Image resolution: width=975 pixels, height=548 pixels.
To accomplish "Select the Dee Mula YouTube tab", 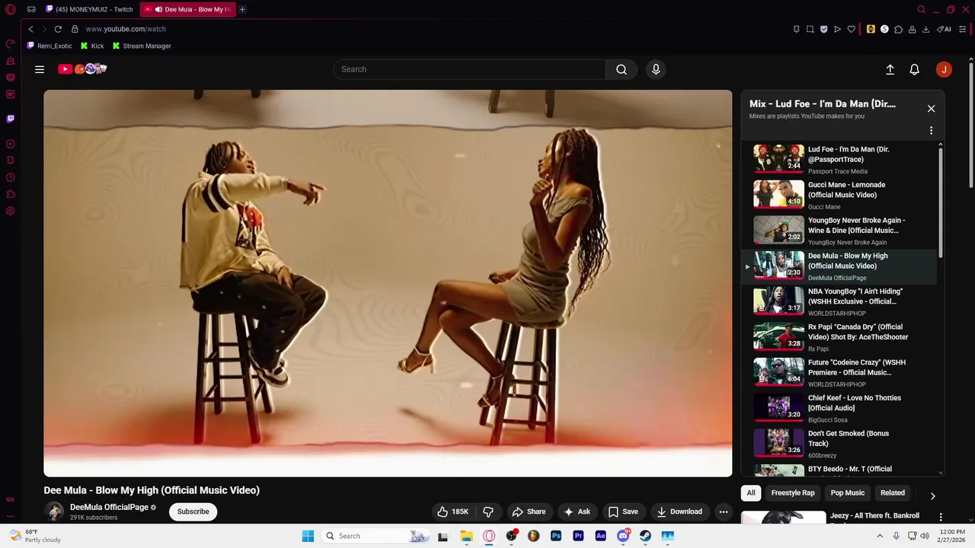I will coord(188,9).
